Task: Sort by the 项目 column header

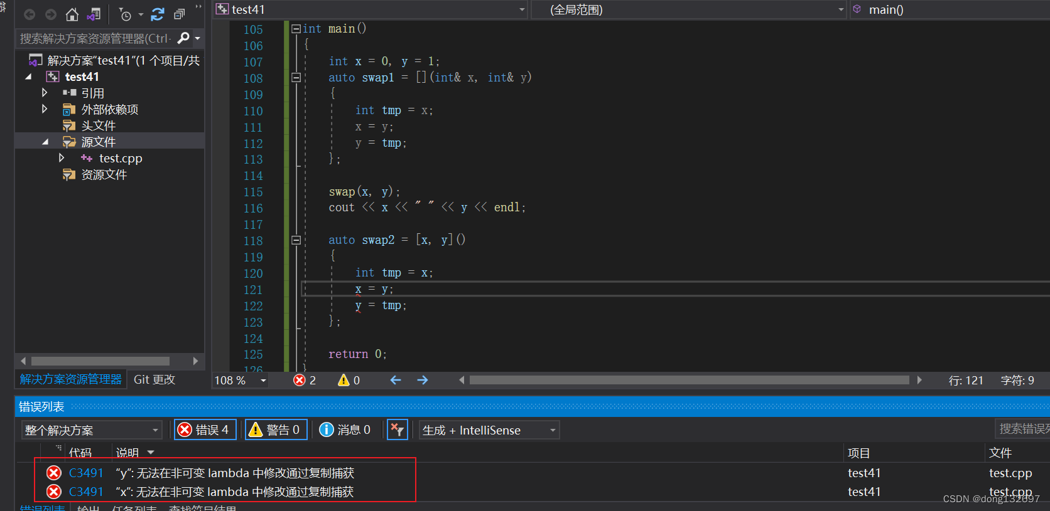Action: coord(858,453)
